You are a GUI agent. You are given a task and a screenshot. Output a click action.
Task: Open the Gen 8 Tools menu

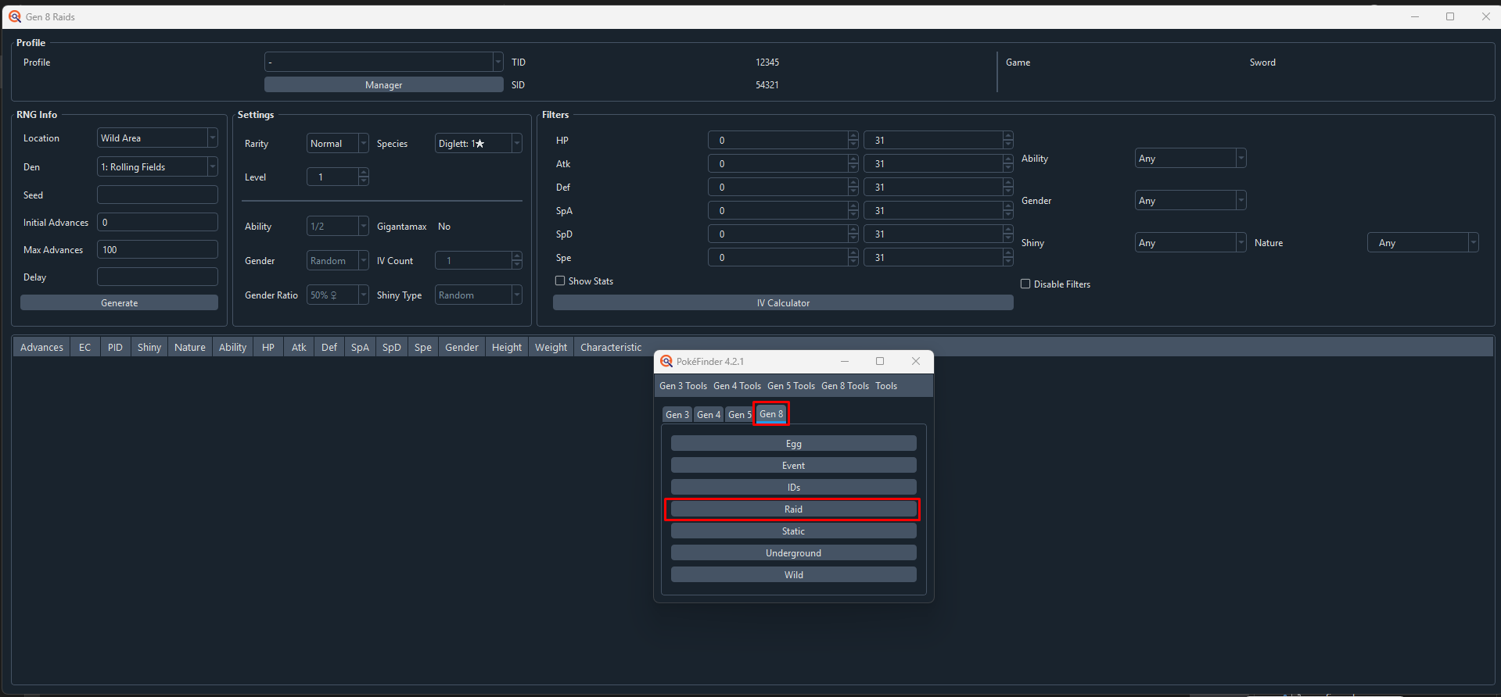click(845, 386)
